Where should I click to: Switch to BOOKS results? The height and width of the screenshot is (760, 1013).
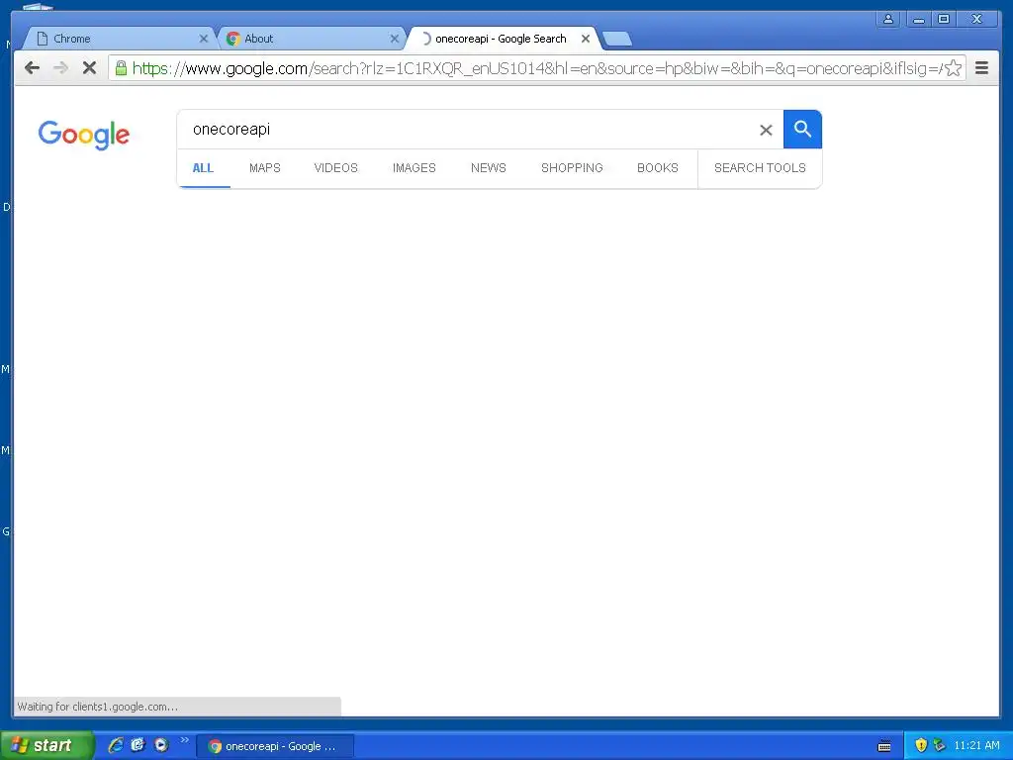tap(658, 168)
